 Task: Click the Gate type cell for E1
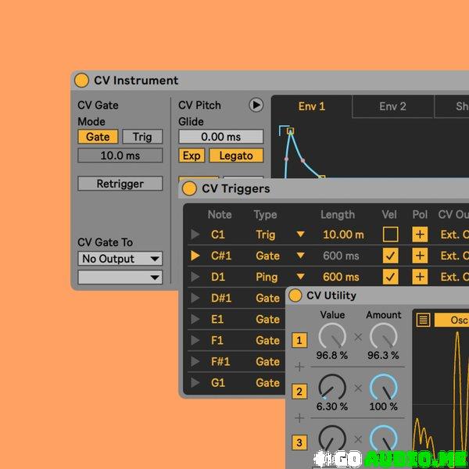(267, 319)
